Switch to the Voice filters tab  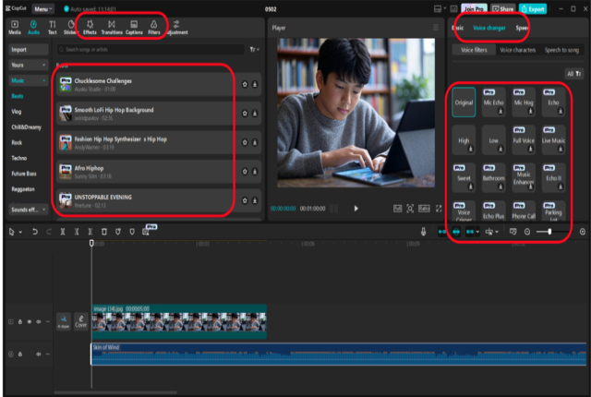click(x=474, y=50)
